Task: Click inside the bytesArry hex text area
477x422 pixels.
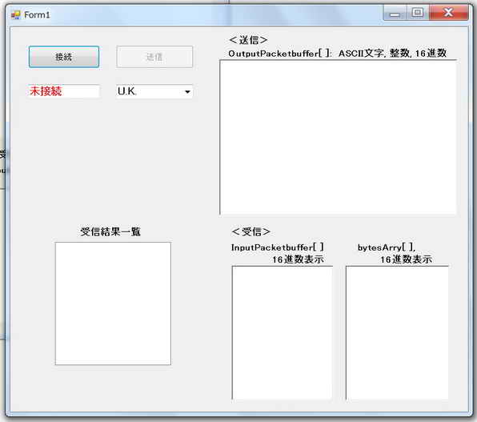Action: coord(397,332)
